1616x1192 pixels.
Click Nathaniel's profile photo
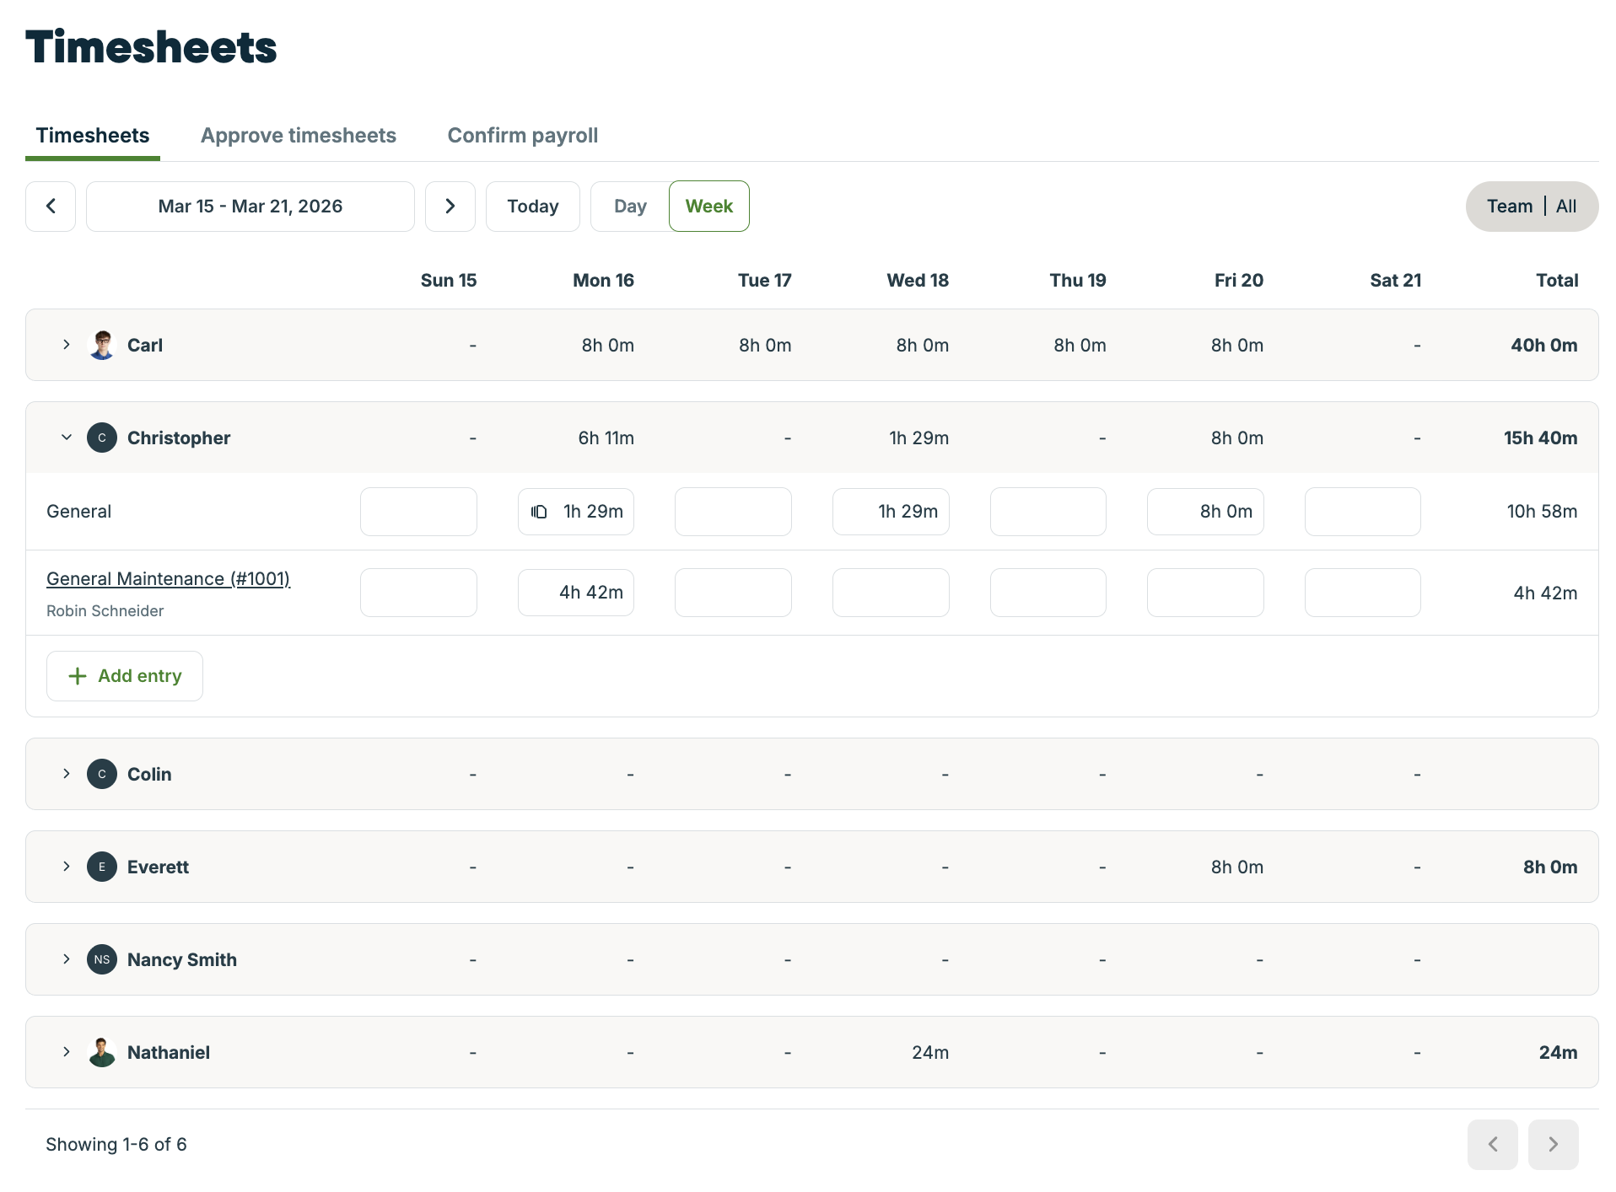point(102,1052)
